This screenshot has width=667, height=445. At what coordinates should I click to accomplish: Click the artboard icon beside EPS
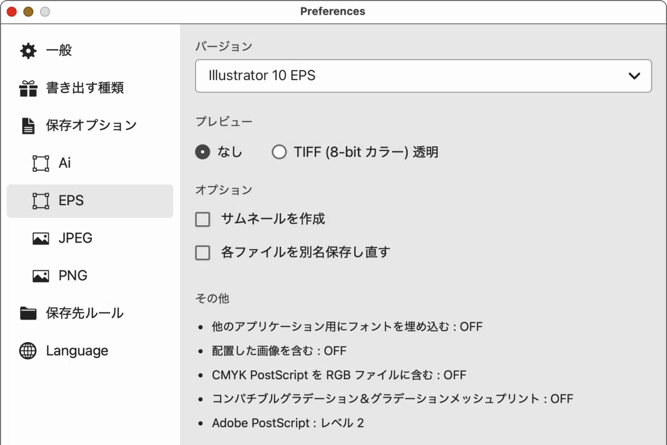pos(41,200)
